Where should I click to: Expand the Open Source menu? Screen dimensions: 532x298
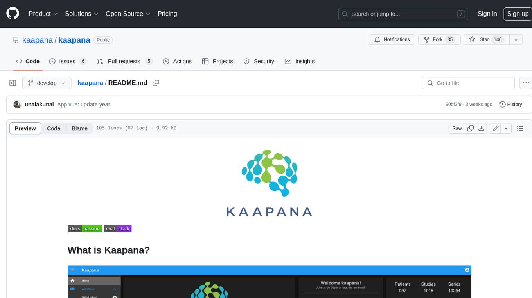[x=128, y=14]
